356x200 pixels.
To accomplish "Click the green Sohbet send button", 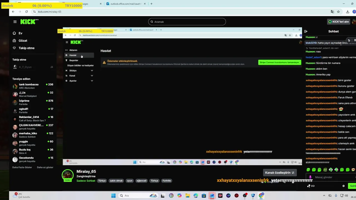I will pos(352,186).
